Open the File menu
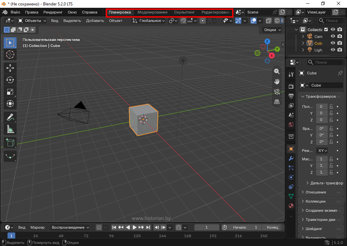 pos(15,12)
